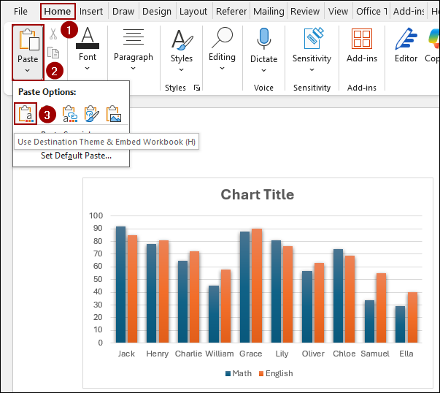Open the Editing dropdown chevron

222,69
